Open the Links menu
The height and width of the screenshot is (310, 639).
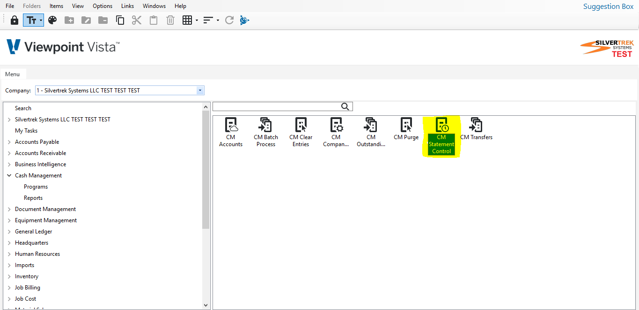pyautogui.click(x=127, y=6)
